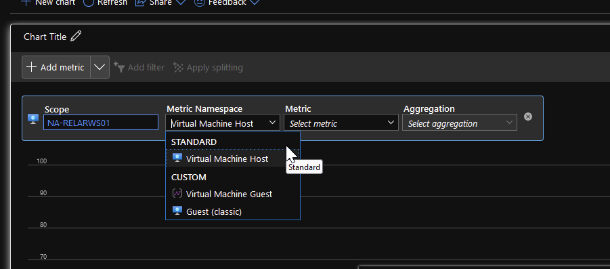610x269 pixels.
Task: Click the Share button in top bar
Action: 160,2
